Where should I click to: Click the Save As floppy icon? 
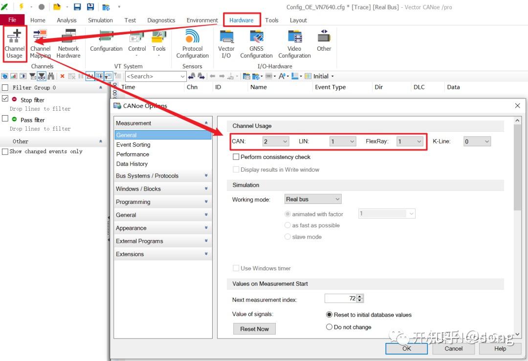[x=90, y=7]
